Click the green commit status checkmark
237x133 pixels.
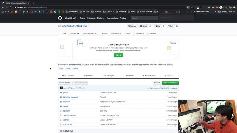point(148,88)
